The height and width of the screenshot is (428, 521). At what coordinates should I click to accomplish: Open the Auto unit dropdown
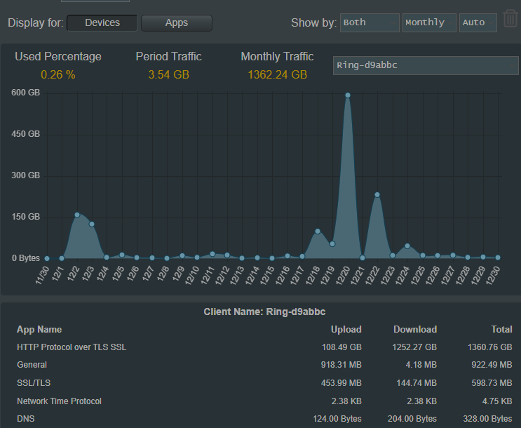click(x=478, y=22)
